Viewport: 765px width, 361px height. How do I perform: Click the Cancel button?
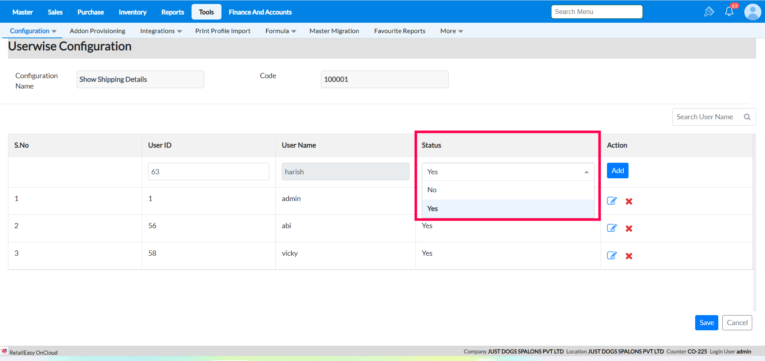737,323
